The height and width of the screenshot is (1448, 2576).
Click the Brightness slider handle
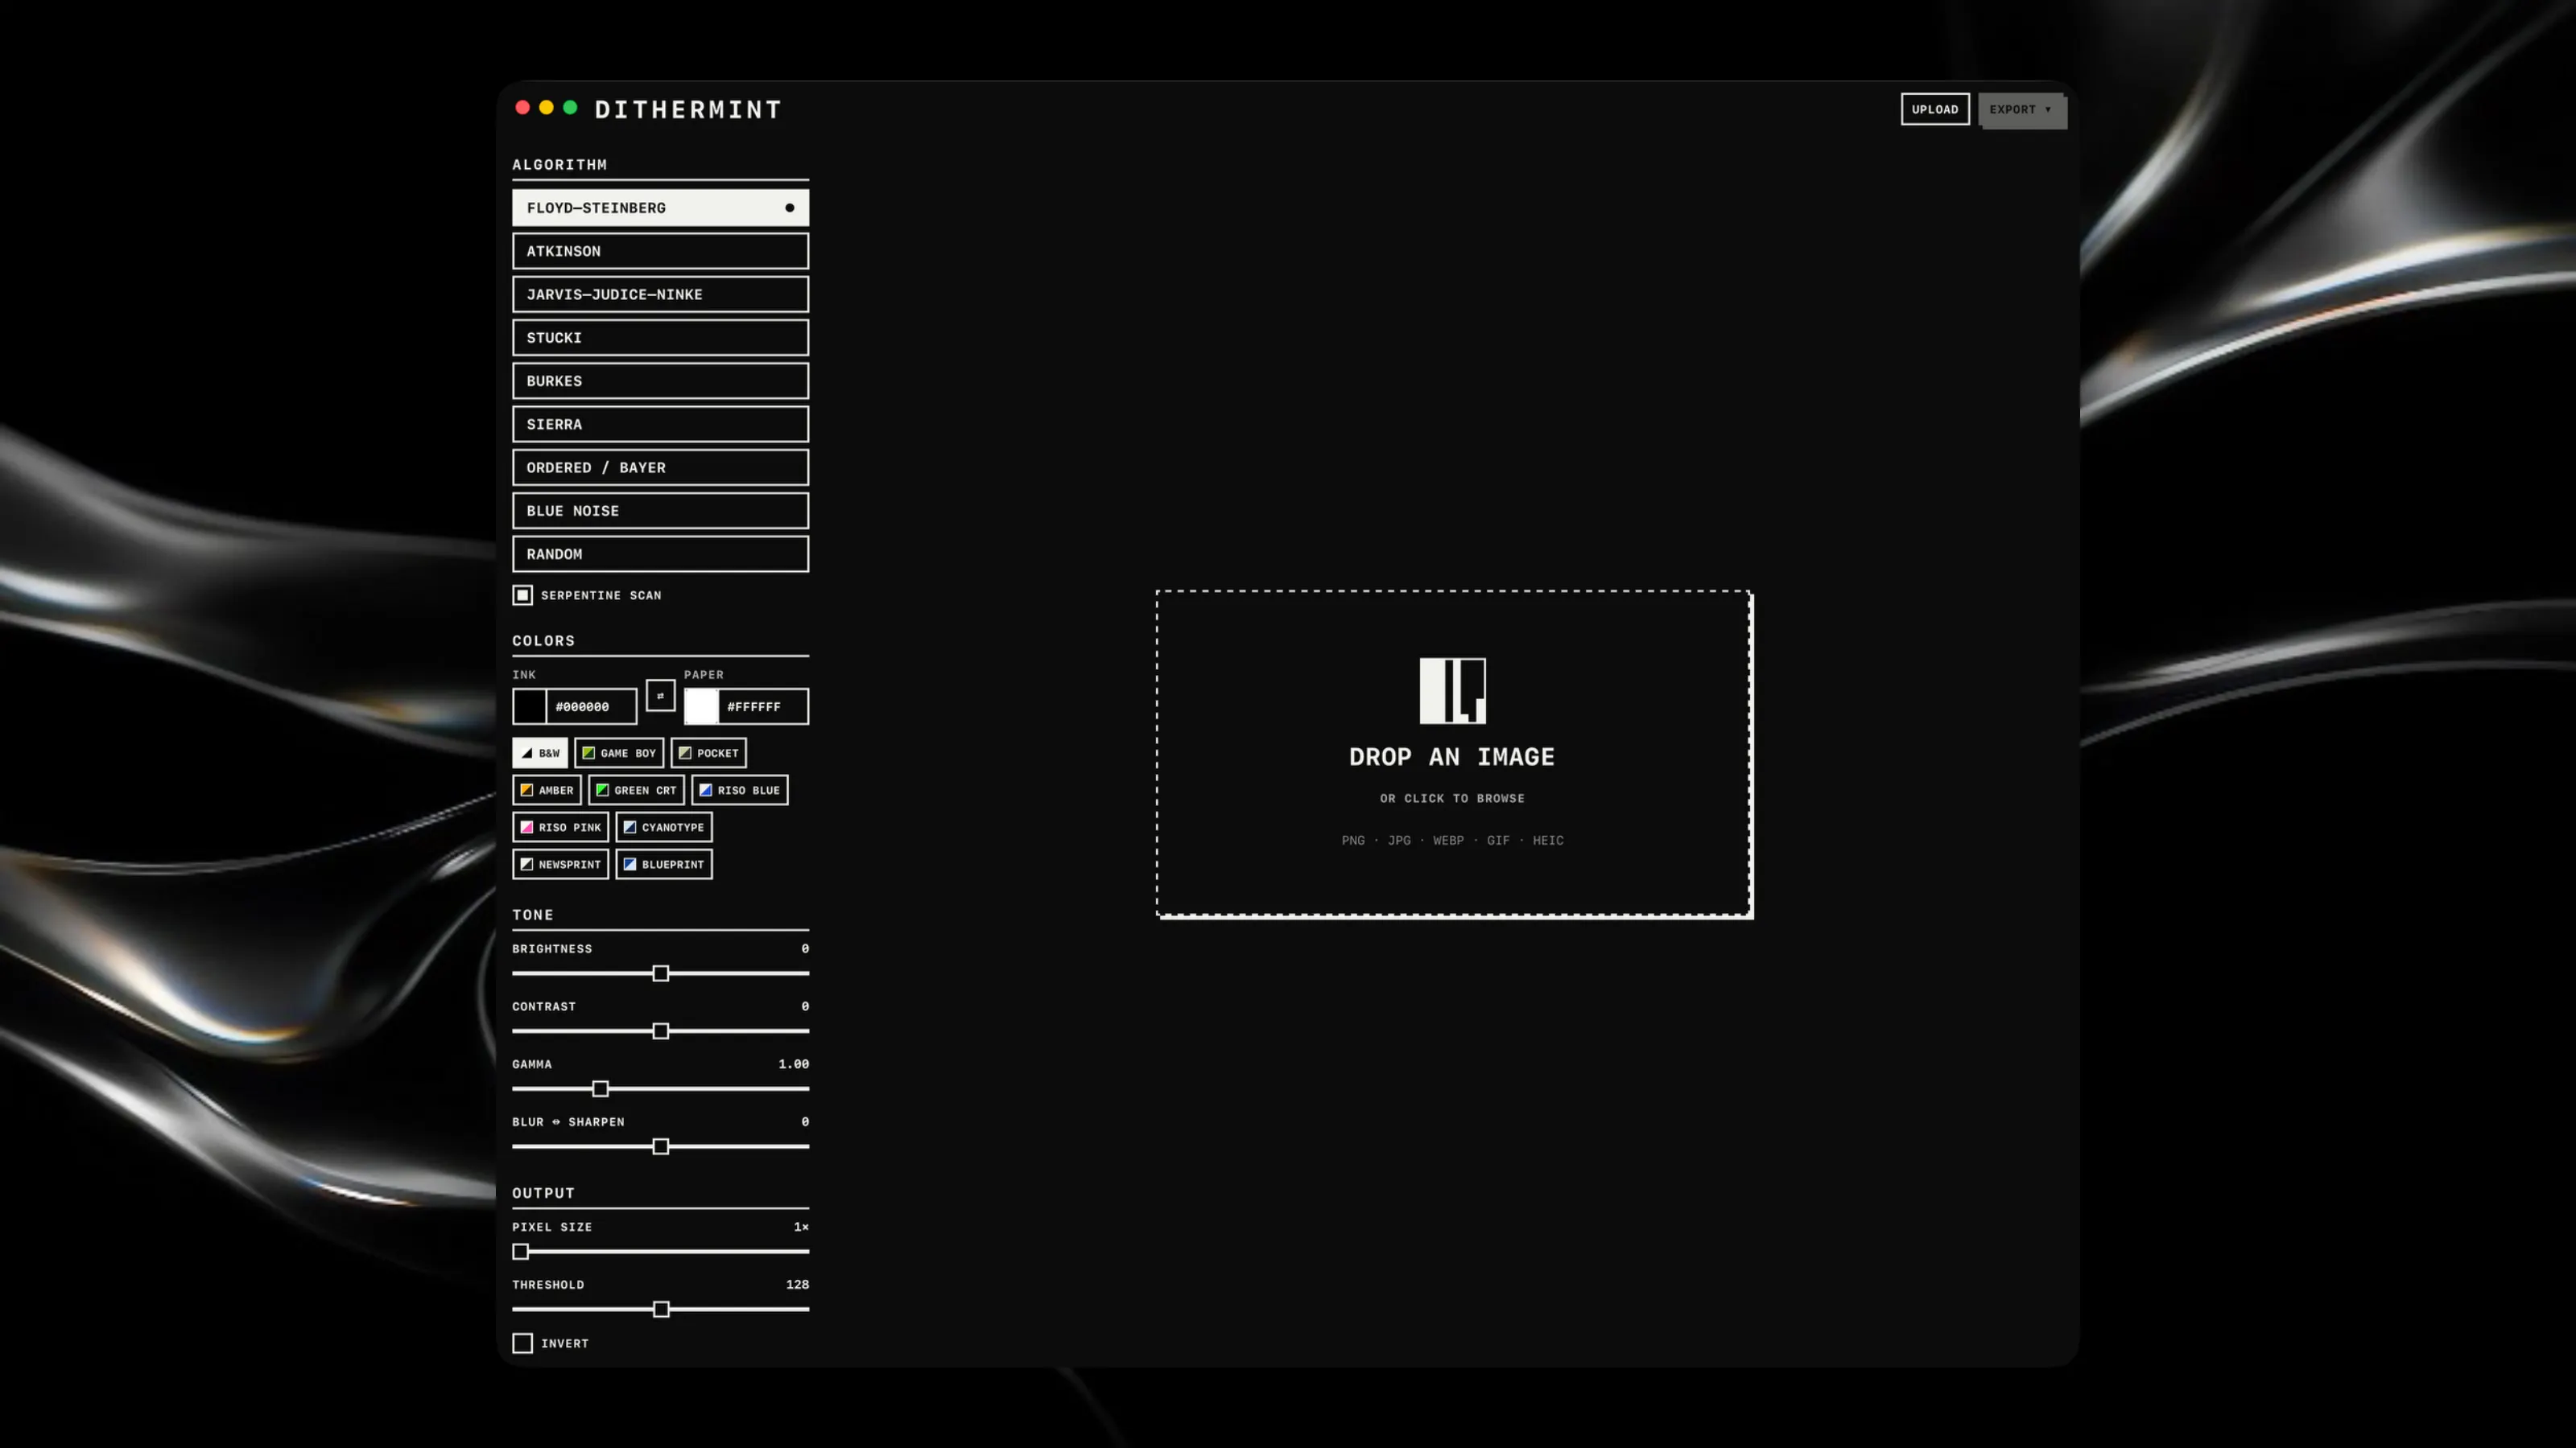[x=661, y=973]
